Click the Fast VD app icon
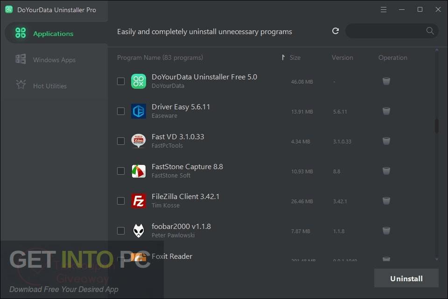Viewport: 448px width, 299px height. pos(139,141)
